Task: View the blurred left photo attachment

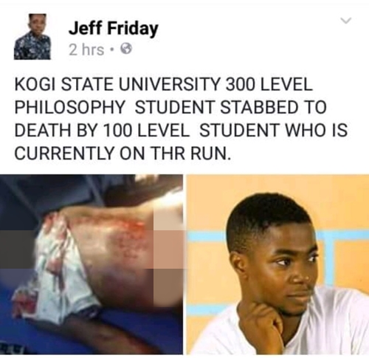Action: point(92,264)
